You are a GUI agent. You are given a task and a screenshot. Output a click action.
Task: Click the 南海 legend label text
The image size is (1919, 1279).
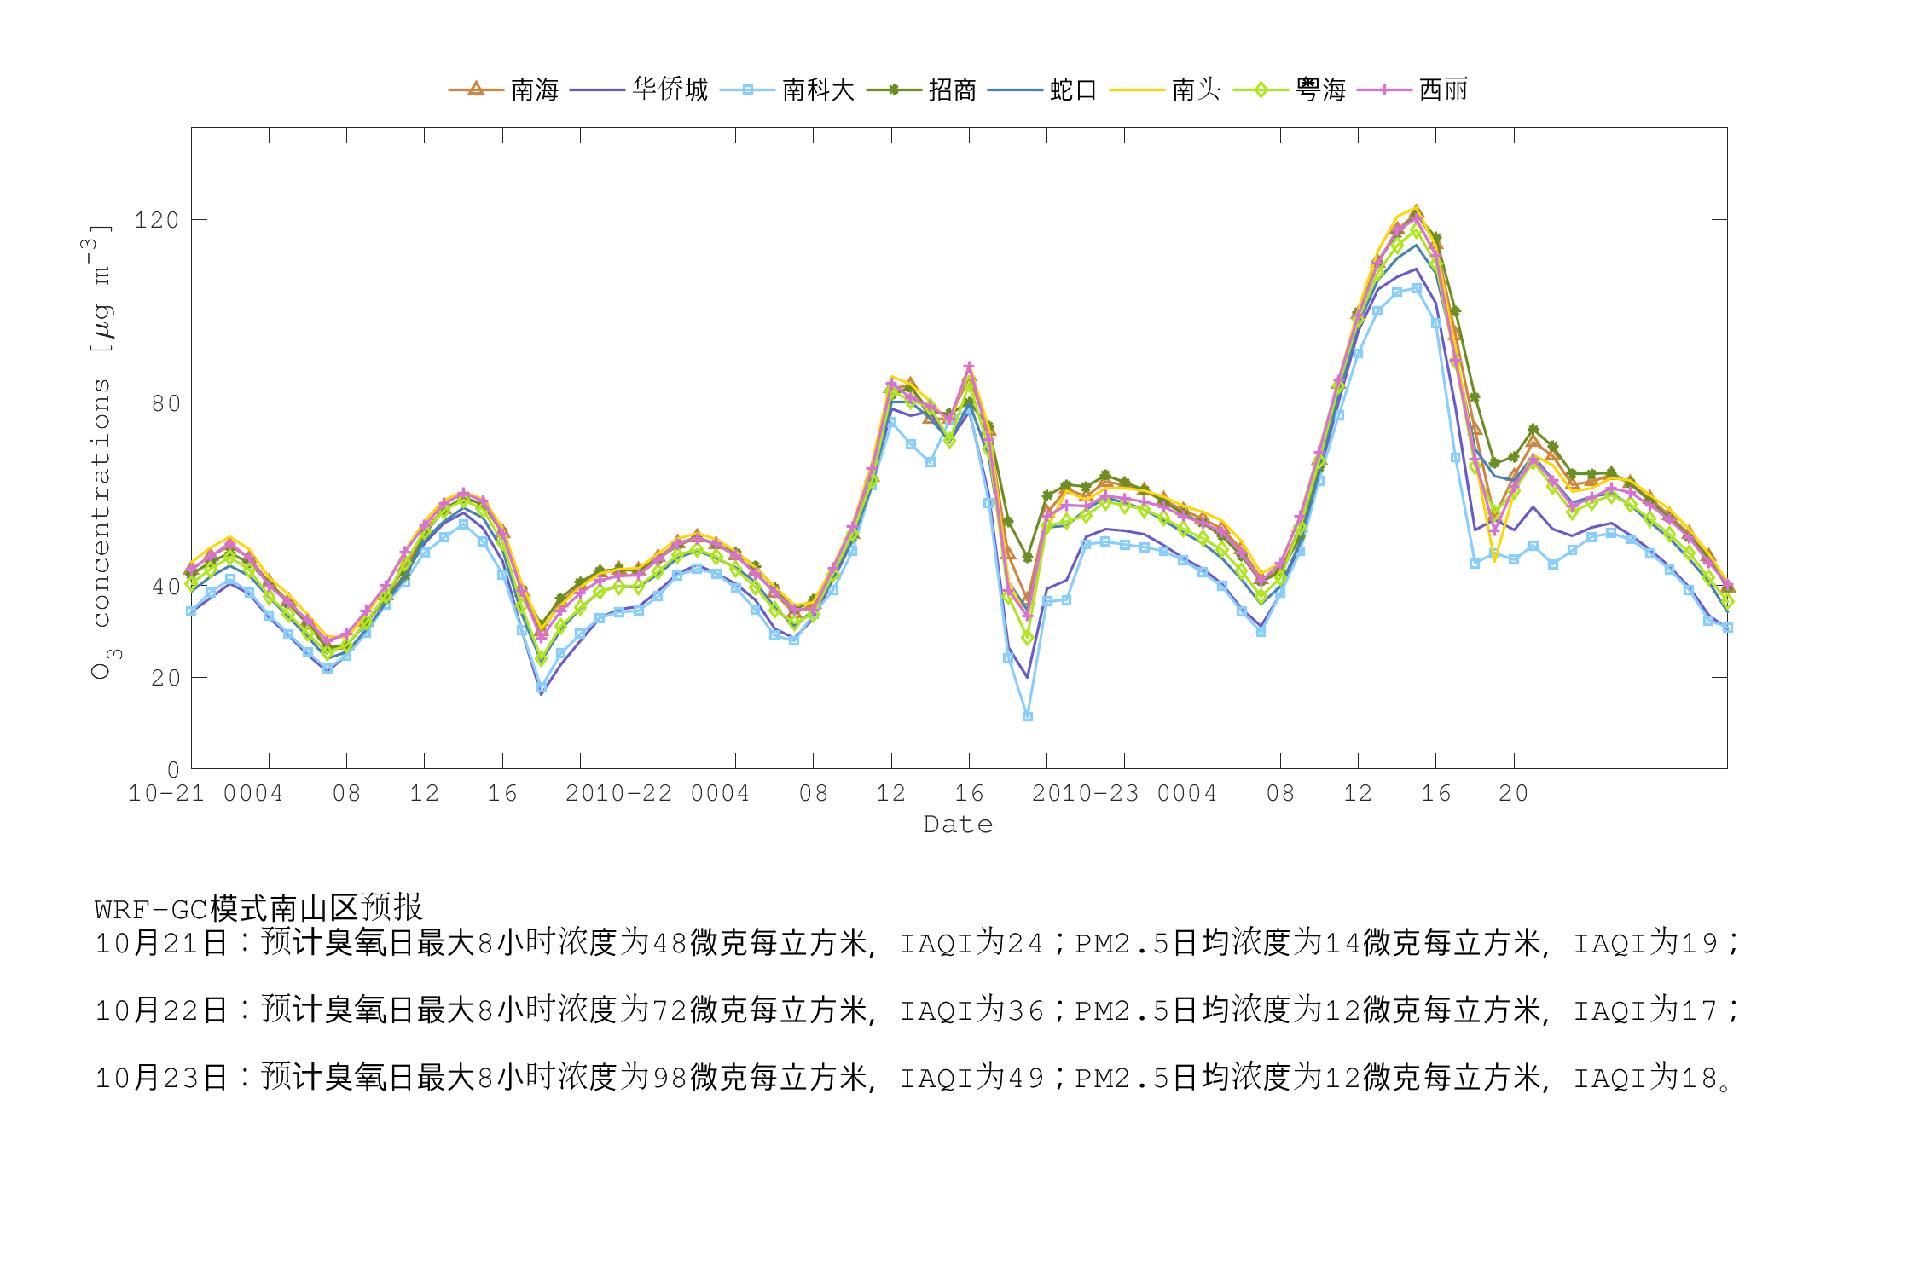click(535, 90)
